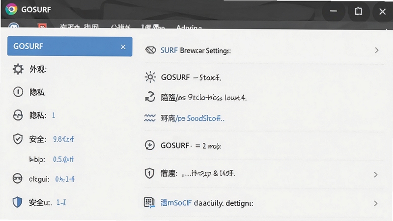
Task: Switch to the Adnvina tab
Action: 189,27
